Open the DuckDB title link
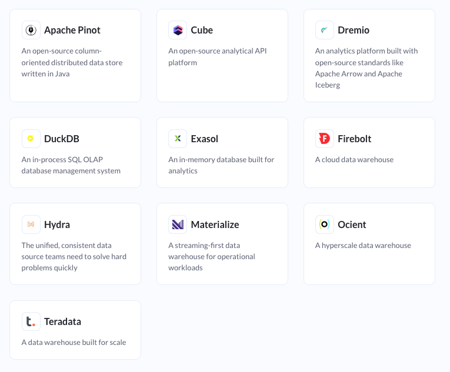 click(x=61, y=139)
